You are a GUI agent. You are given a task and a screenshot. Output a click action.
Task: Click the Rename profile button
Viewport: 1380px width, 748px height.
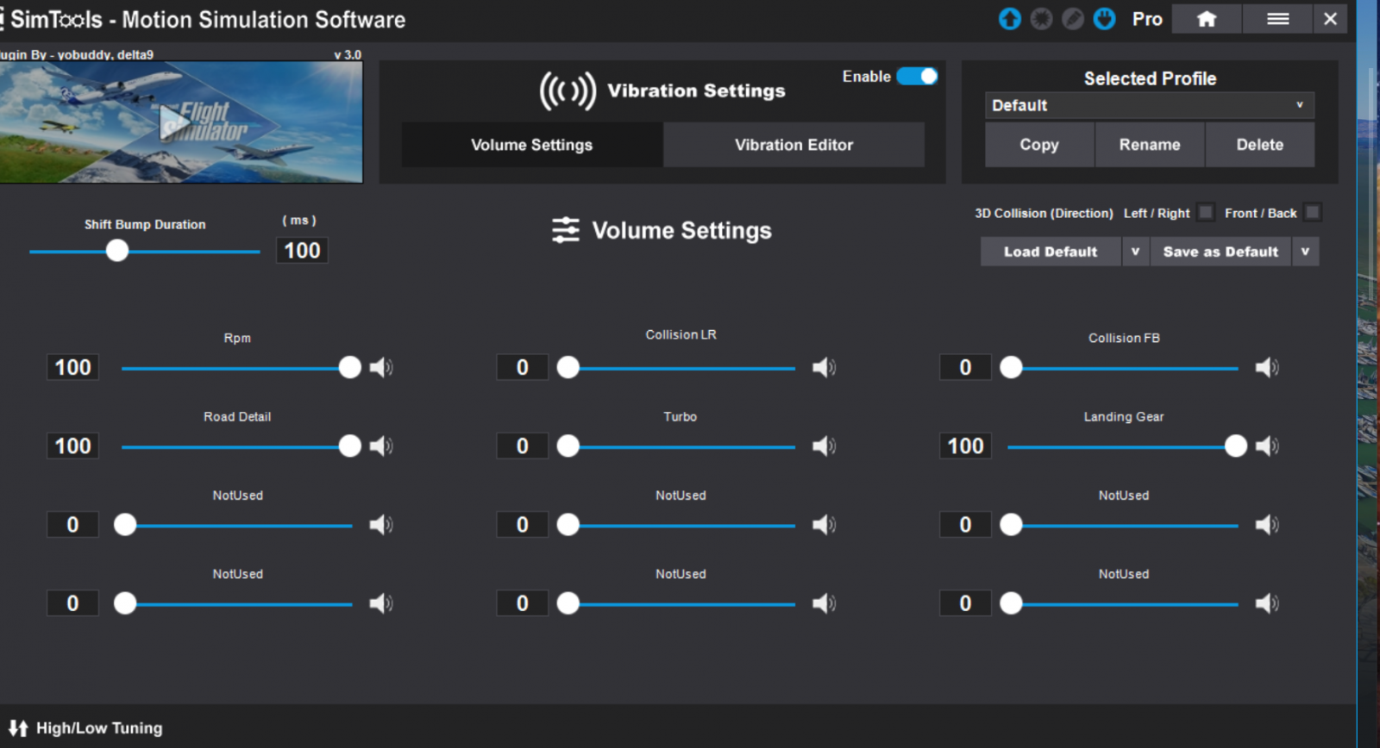pyautogui.click(x=1150, y=145)
